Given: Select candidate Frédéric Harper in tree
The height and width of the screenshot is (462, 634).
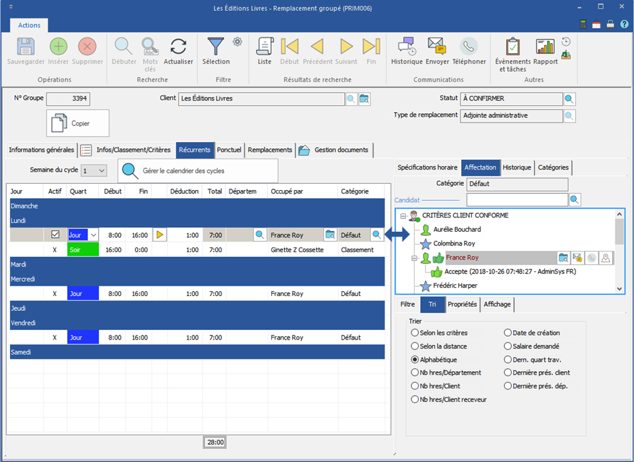Looking at the screenshot, I should tap(455, 286).
